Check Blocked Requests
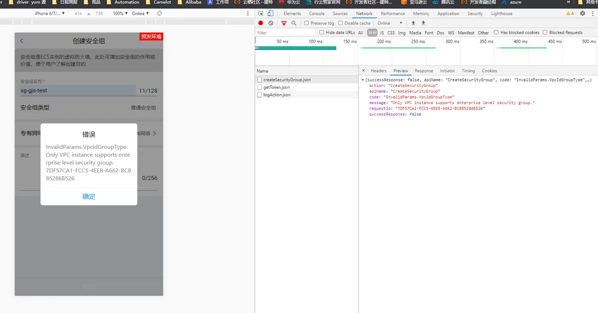 tap(545, 32)
